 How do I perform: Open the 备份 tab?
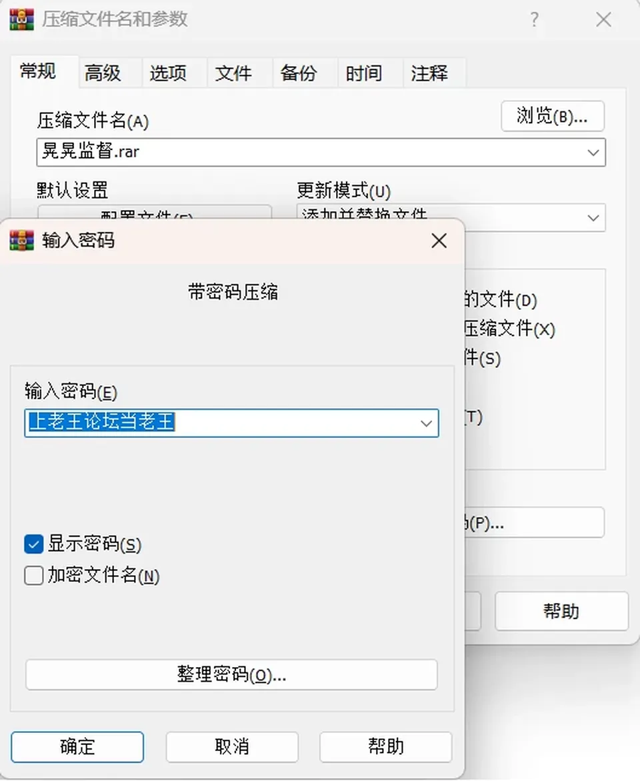tap(299, 73)
